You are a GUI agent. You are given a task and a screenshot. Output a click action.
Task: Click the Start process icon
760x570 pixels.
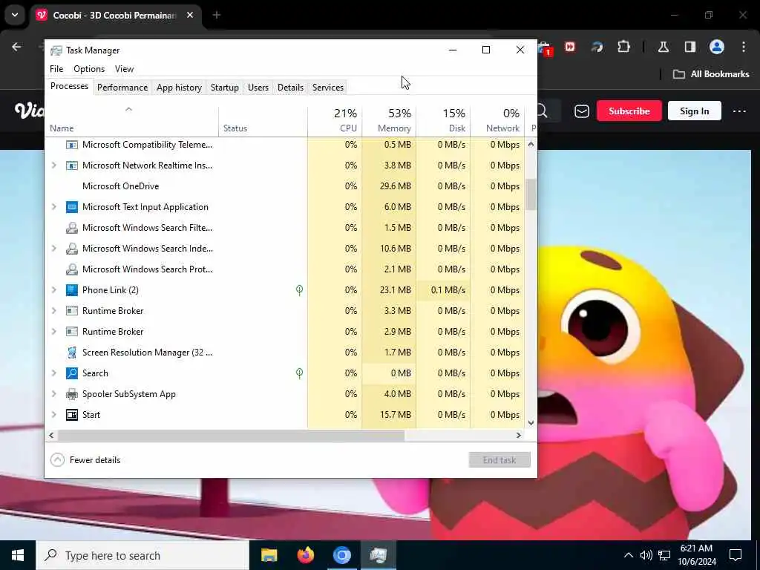[72, 415]
